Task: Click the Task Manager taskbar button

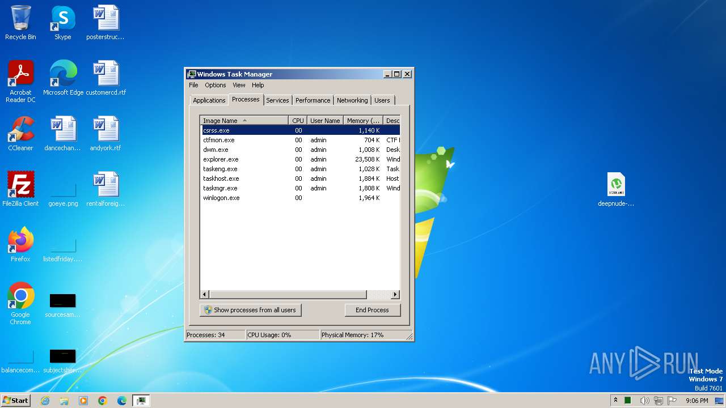Action: pos(141,401)
